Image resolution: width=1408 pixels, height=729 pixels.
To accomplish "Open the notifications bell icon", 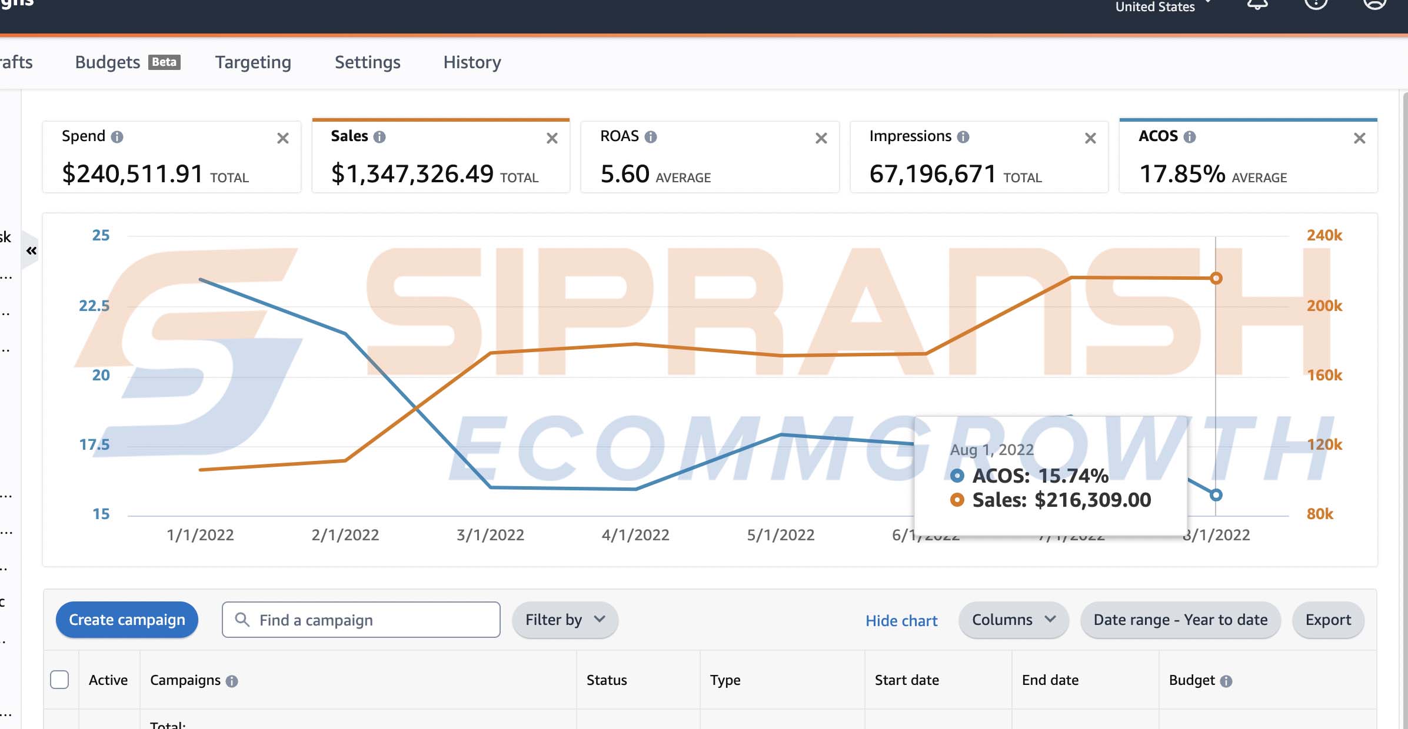I will pos(1257,5).
